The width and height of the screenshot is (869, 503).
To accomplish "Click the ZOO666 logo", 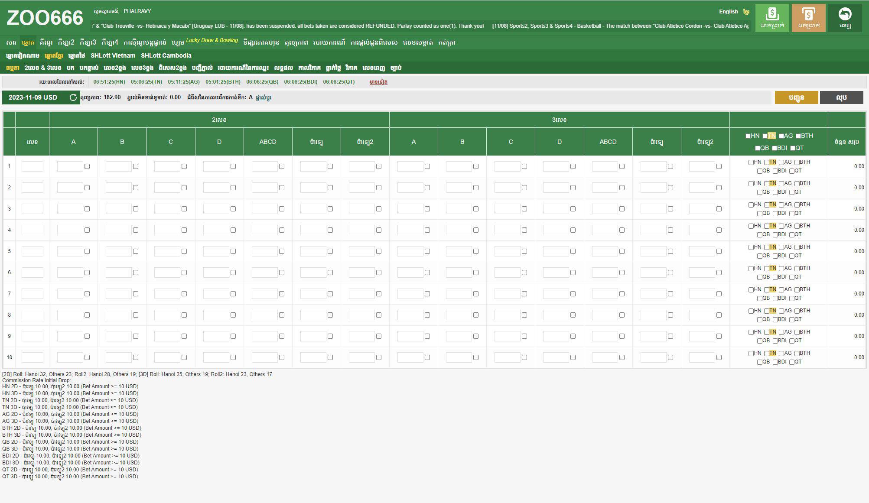I will pyautogui.click(x=45, y=18).
